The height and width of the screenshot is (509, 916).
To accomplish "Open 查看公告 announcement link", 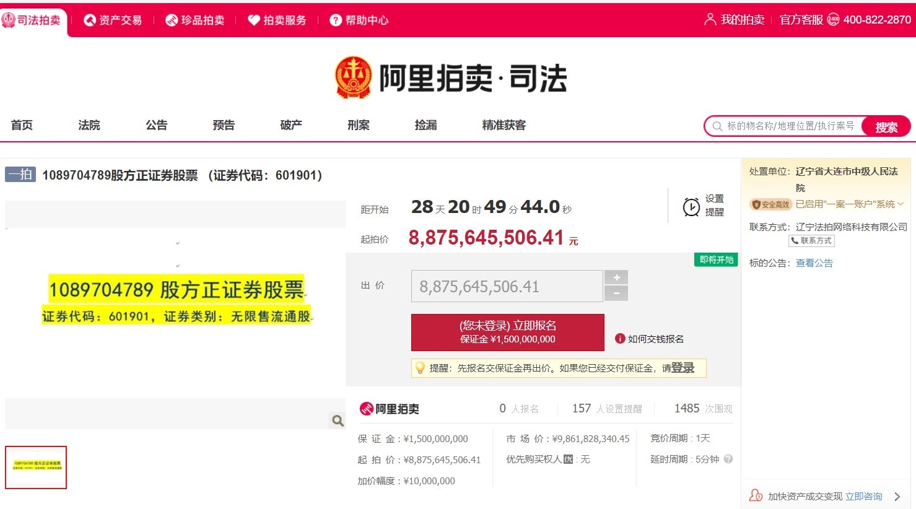I will 814,263.
